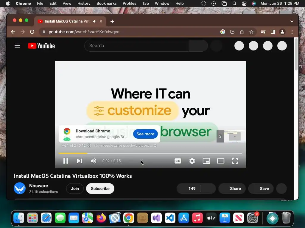The height and width of the screenshot is (228, 305).
Task: Select the Install MacOS Catalina tab
Action: click(x=67, y=21)
